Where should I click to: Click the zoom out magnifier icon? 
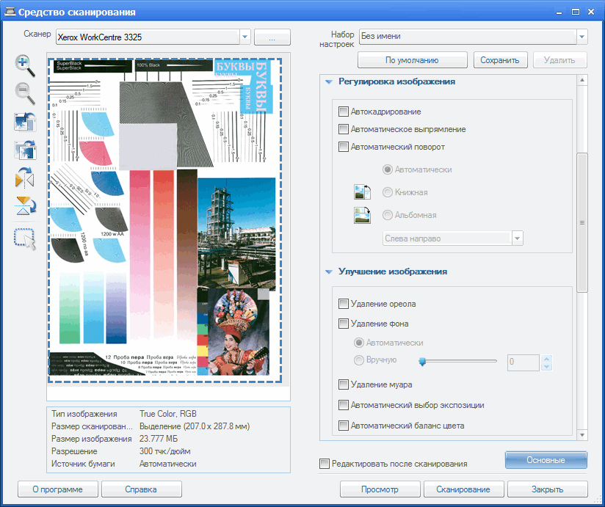click(x=25, y=94)
